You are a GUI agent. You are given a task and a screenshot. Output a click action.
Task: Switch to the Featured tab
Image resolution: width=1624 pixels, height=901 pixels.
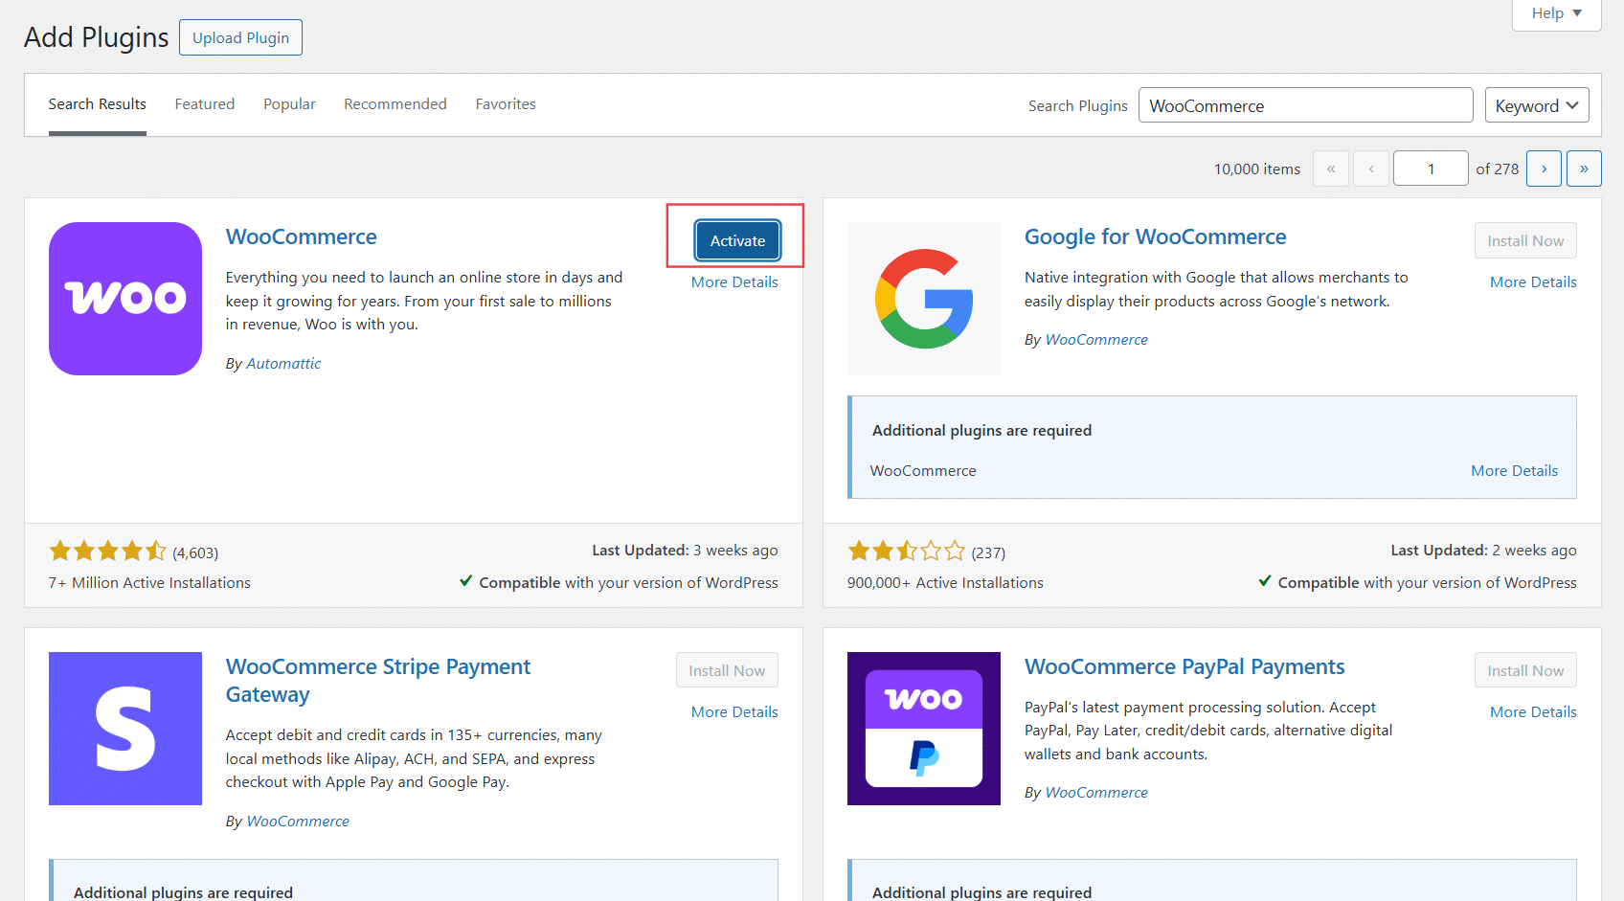204,104
